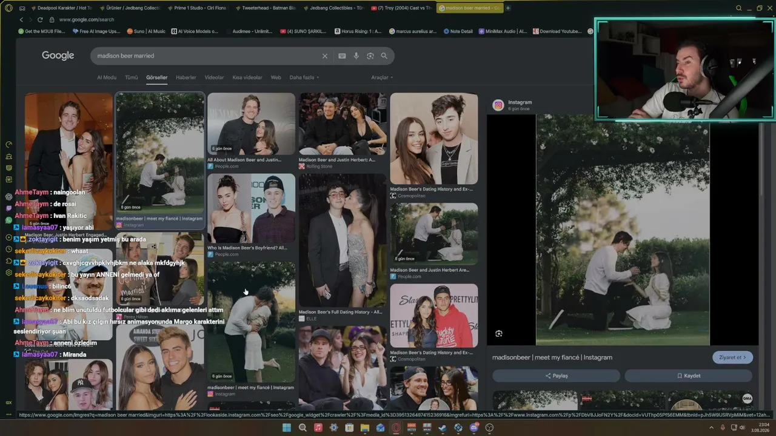
Task: Reload the current page
Action: click(x=40, y=19)
